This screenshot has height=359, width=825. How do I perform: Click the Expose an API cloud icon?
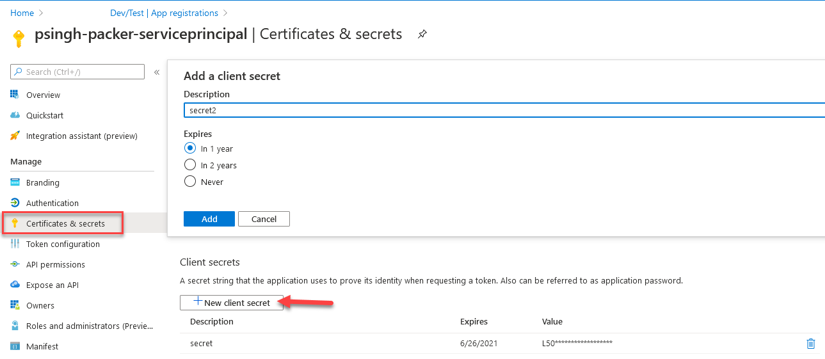(15, 285)
